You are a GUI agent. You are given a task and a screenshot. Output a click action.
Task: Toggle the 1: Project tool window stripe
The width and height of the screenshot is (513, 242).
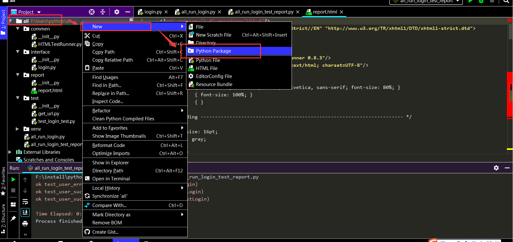(3, 22)
